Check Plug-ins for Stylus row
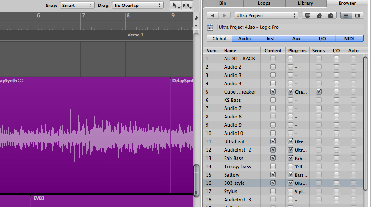The width and height of the screenshot is (371, 207). [x=291, y=191]
